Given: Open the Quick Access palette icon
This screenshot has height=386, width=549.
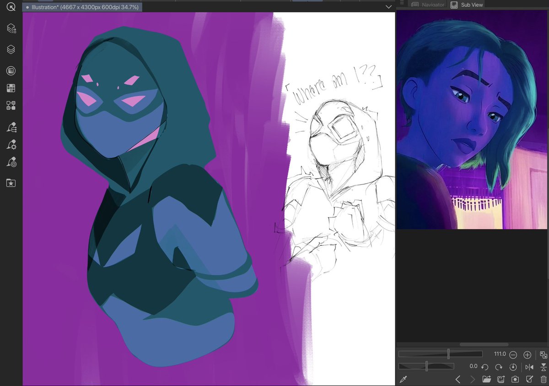Looking at the screenshot, I should [11, 7].
